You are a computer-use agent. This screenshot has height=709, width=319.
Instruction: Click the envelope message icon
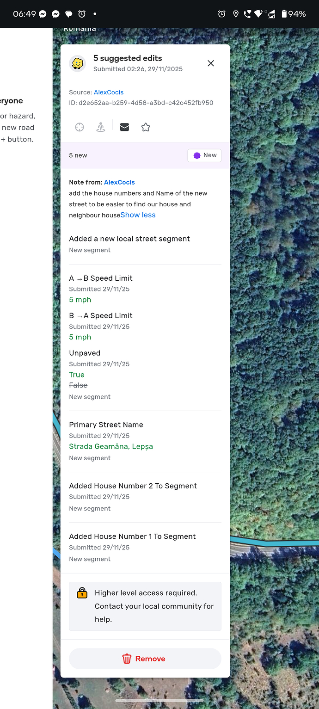124,127
